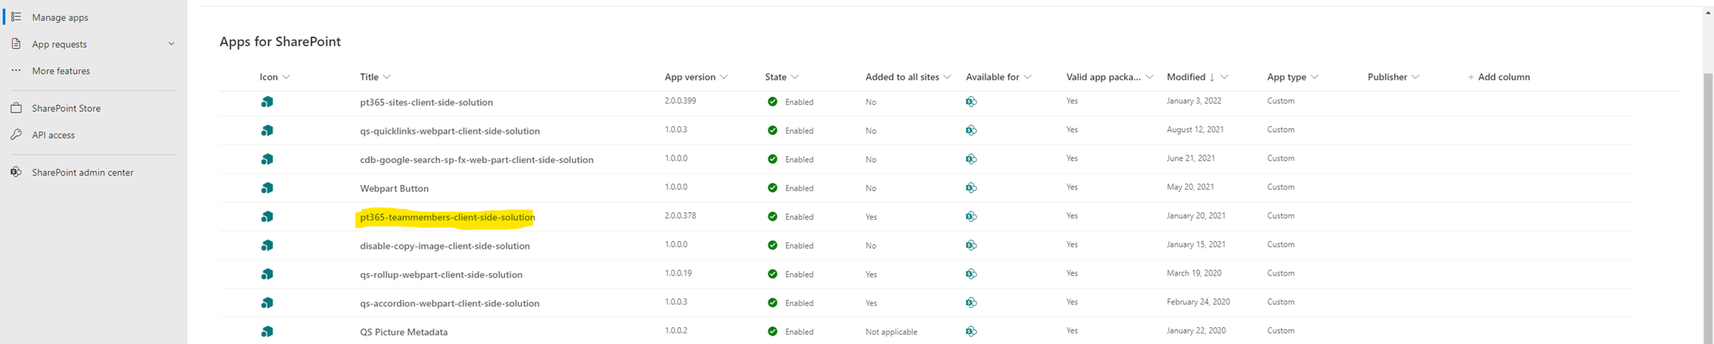1714x344 pixels.
Task: Click Add column button
Action: 1498,77
